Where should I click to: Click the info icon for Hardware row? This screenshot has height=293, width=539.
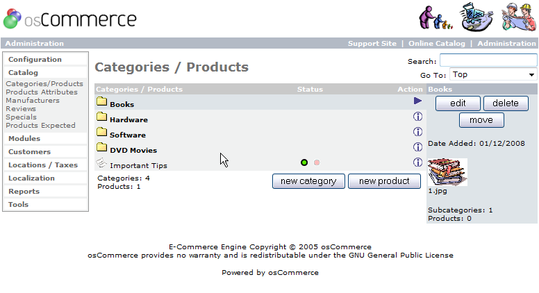pos(417,117)
